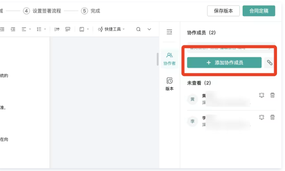Click the 协作成员 (2) heading
This screenshot has height=171, width=285.
(x=202, y=33)
